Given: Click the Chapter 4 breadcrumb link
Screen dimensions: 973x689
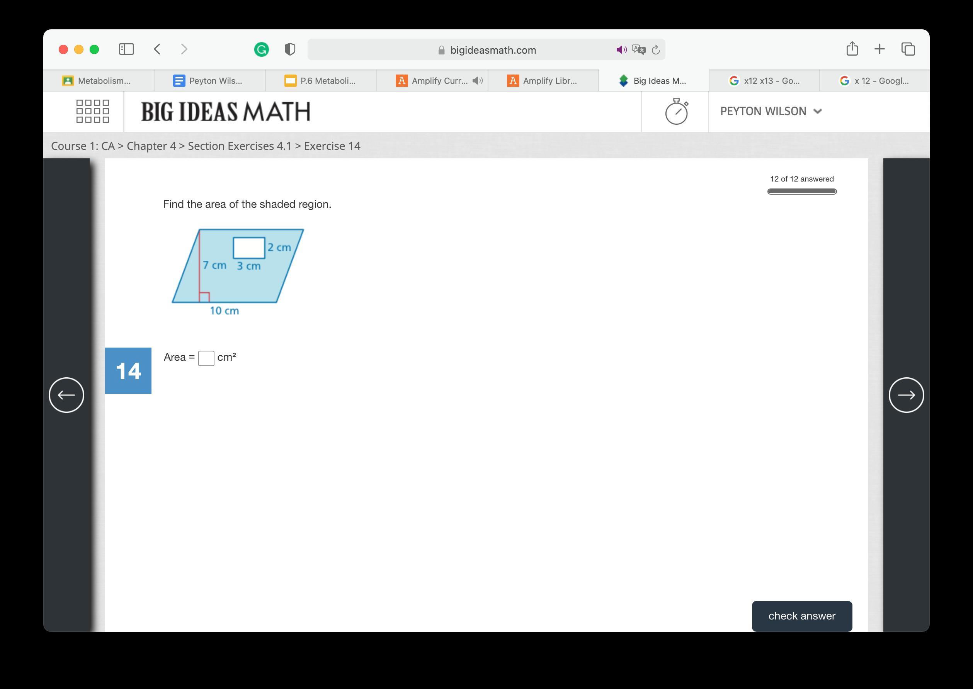Looking at the screenshot, I should (151, 146).
